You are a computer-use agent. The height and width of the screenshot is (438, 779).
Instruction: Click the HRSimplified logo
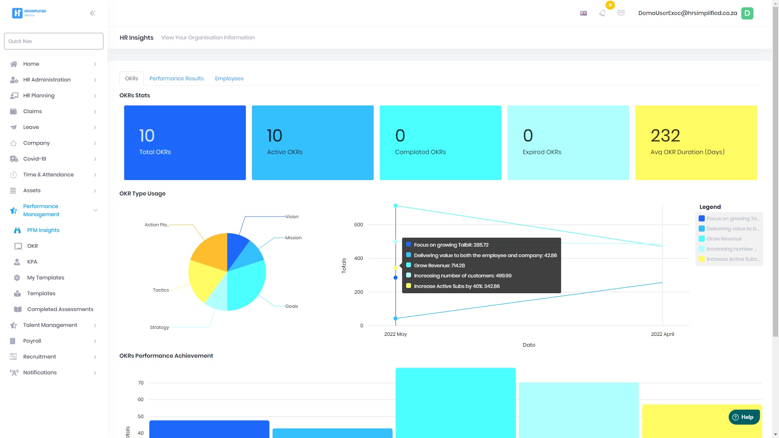29,13
